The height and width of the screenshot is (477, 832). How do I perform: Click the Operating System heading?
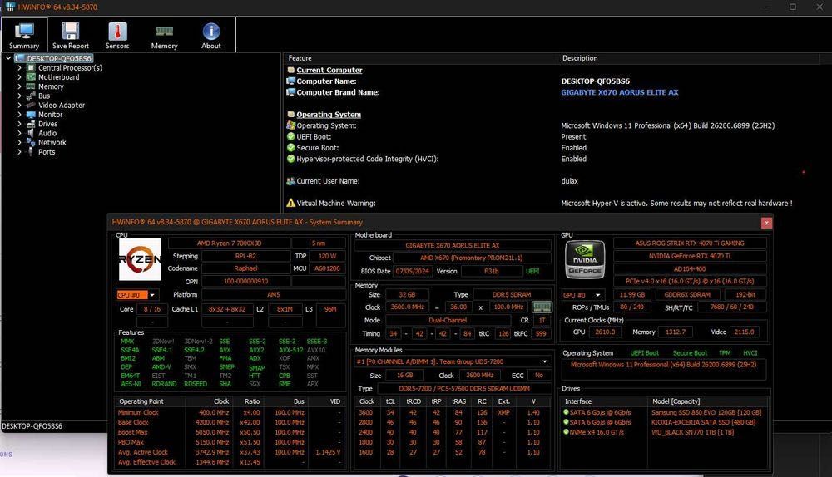pyautogui.click(x=329, y=115)
